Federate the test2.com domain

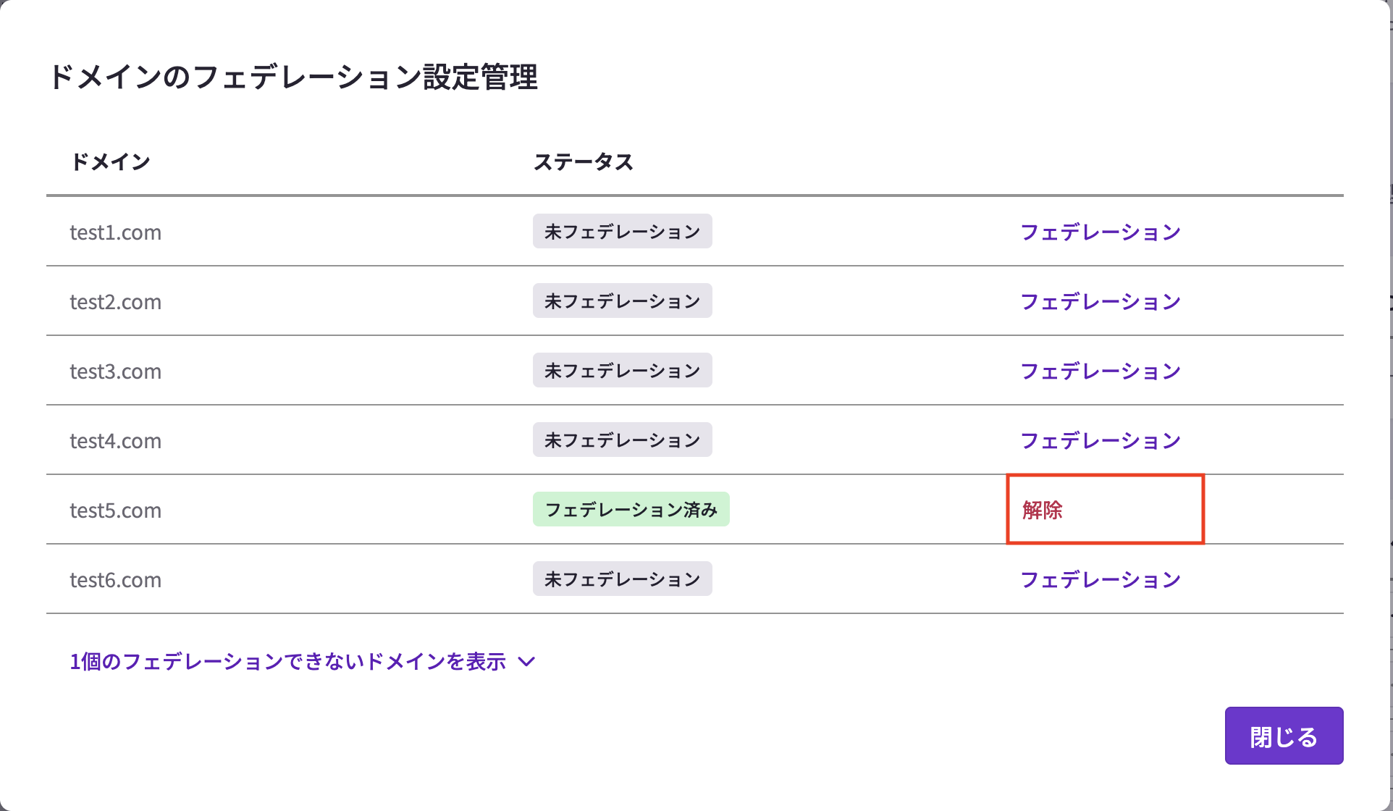1100,302
